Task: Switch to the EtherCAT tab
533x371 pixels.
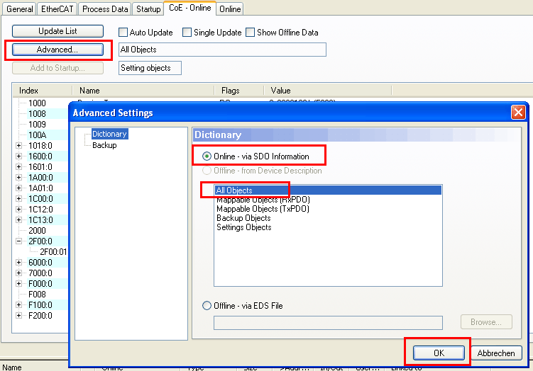Action: [57, 8]
